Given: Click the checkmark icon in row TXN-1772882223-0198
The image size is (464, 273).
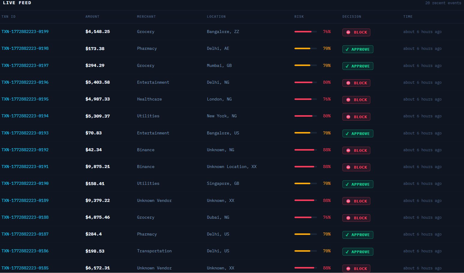Looking at the screenshot, I should click(x=347, y=49).
